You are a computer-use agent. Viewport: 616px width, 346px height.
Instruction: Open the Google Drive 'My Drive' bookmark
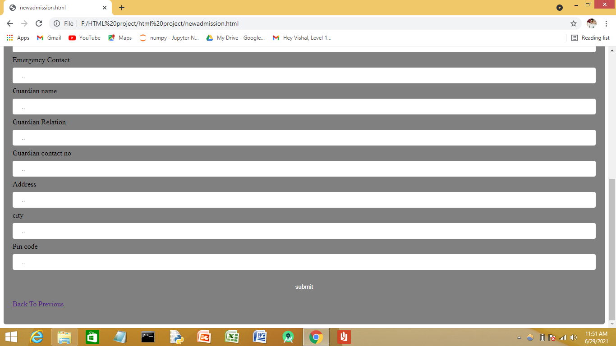pos(236,38)
